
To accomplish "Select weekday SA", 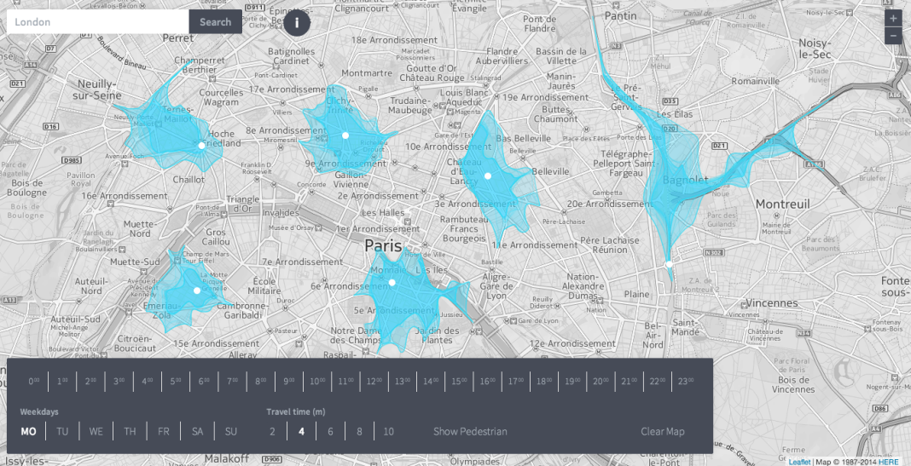I will [x=198, y=431].
